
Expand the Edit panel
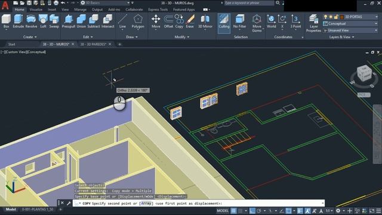[88, 37]
